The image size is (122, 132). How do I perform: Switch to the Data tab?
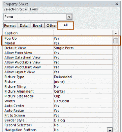[24, 26]
